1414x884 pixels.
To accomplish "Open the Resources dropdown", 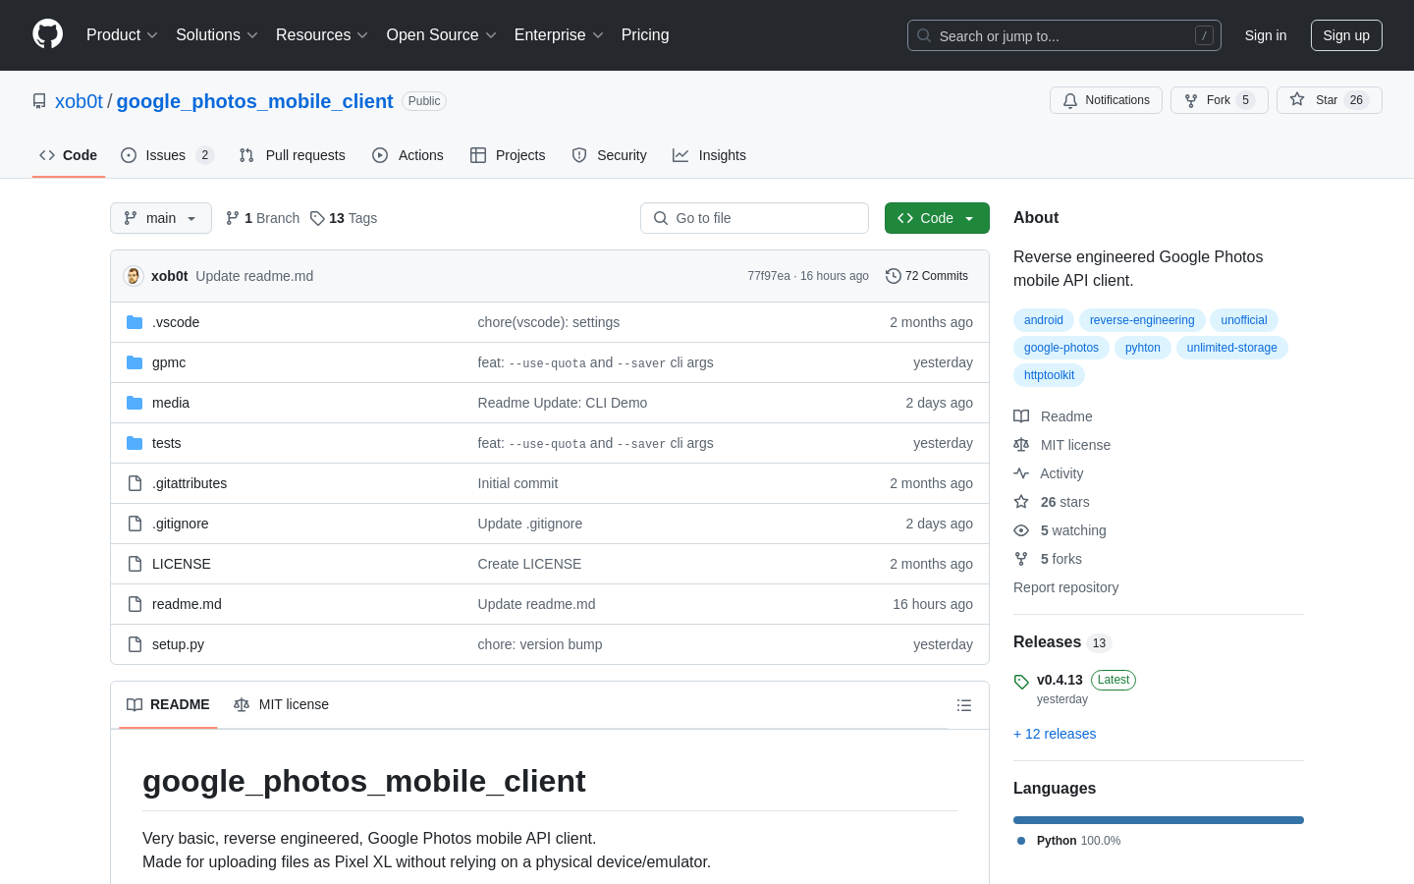I will (322, 35).
